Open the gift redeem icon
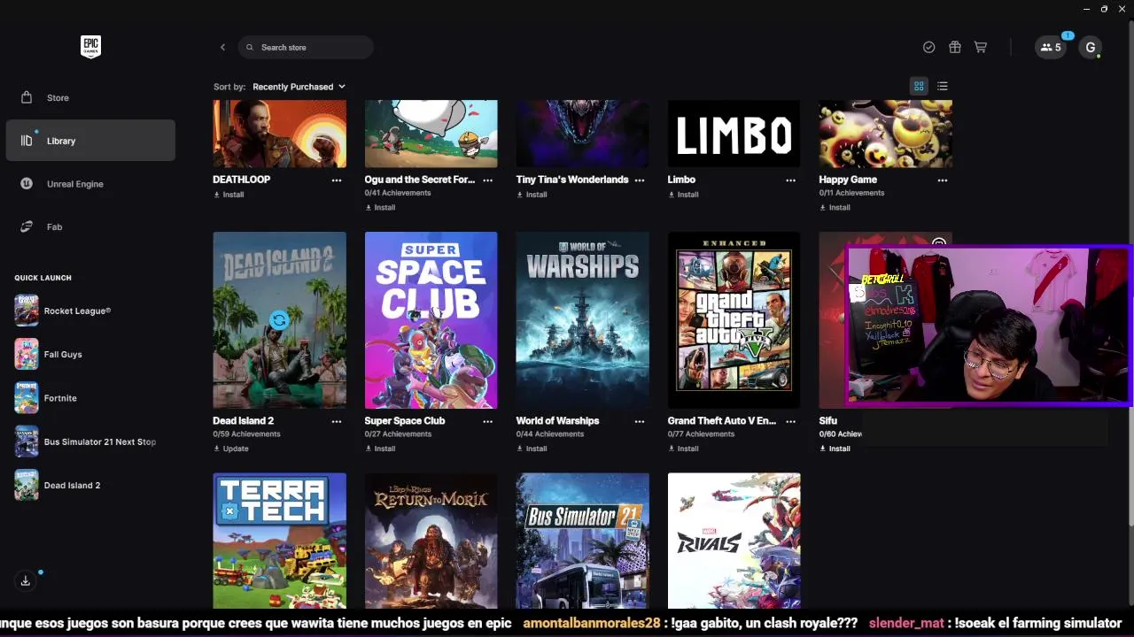Viewport: 1134px width, 637px height. [954, 47]
